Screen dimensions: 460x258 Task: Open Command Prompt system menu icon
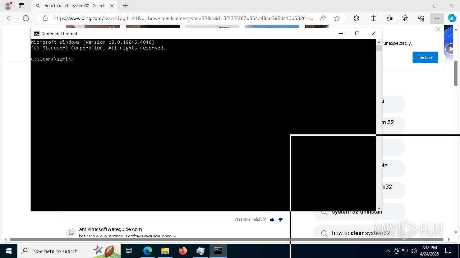37,33
